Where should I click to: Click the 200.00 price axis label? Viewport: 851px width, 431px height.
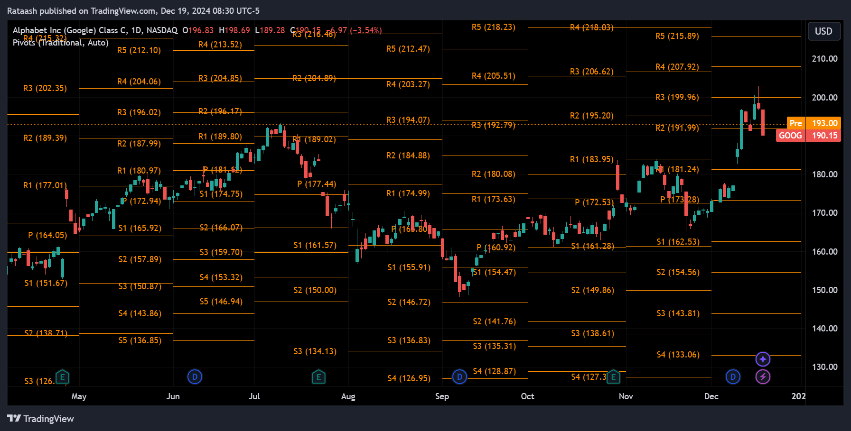tap(825, 98)
